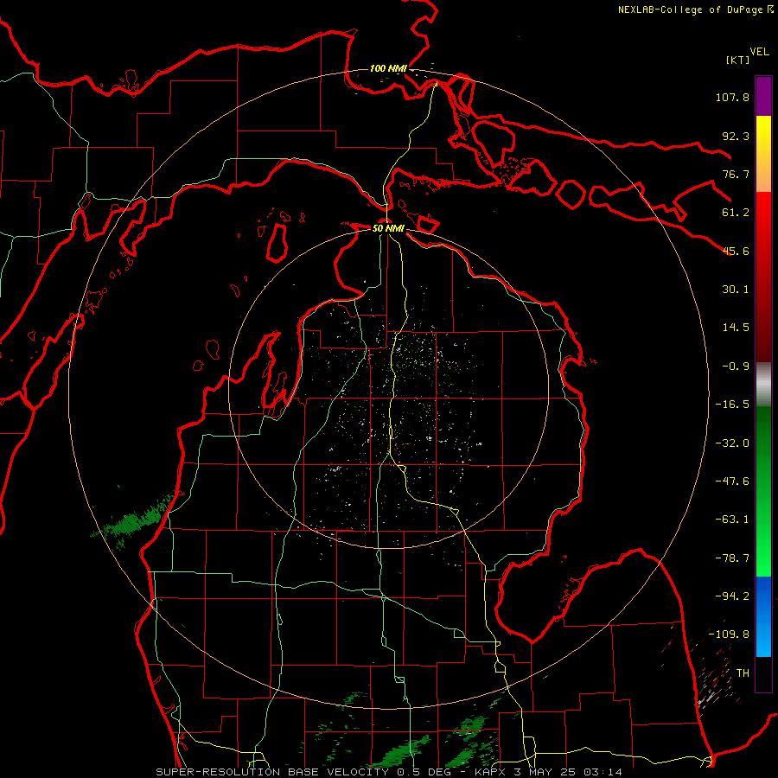This screenshot has height=778, width=778.
Task: Click the TH label on the legend
Action: (743, 673)
